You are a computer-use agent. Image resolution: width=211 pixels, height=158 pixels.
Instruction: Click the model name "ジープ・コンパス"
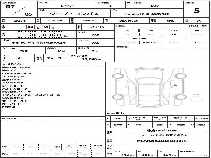coord(74,14)
